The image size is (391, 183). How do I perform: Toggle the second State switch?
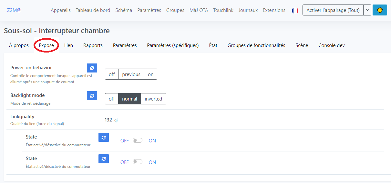[138, 162]
